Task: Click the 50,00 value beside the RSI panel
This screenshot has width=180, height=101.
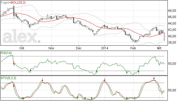Action: coord(172,63)
